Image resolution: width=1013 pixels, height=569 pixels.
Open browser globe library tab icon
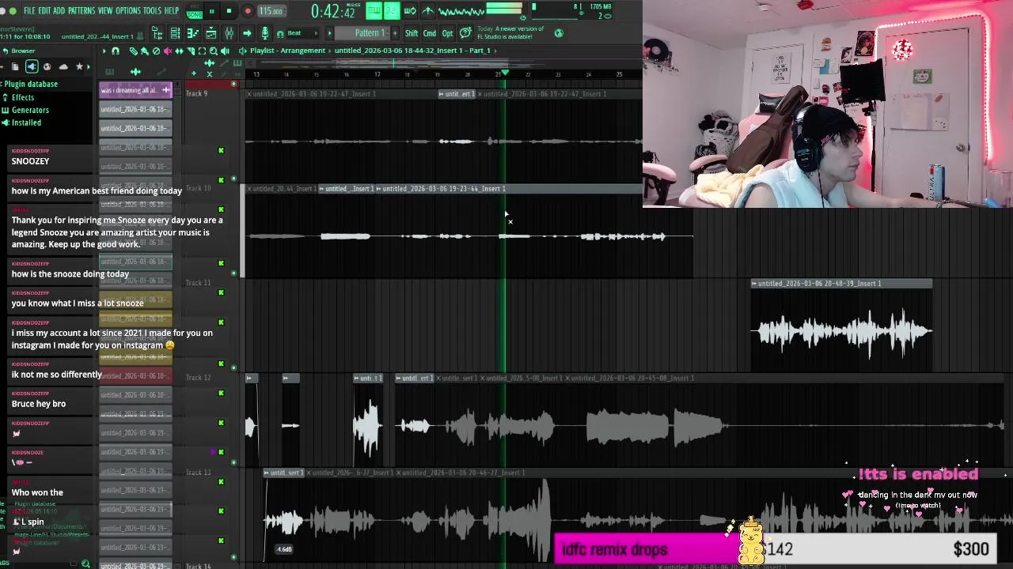[47, 67]
